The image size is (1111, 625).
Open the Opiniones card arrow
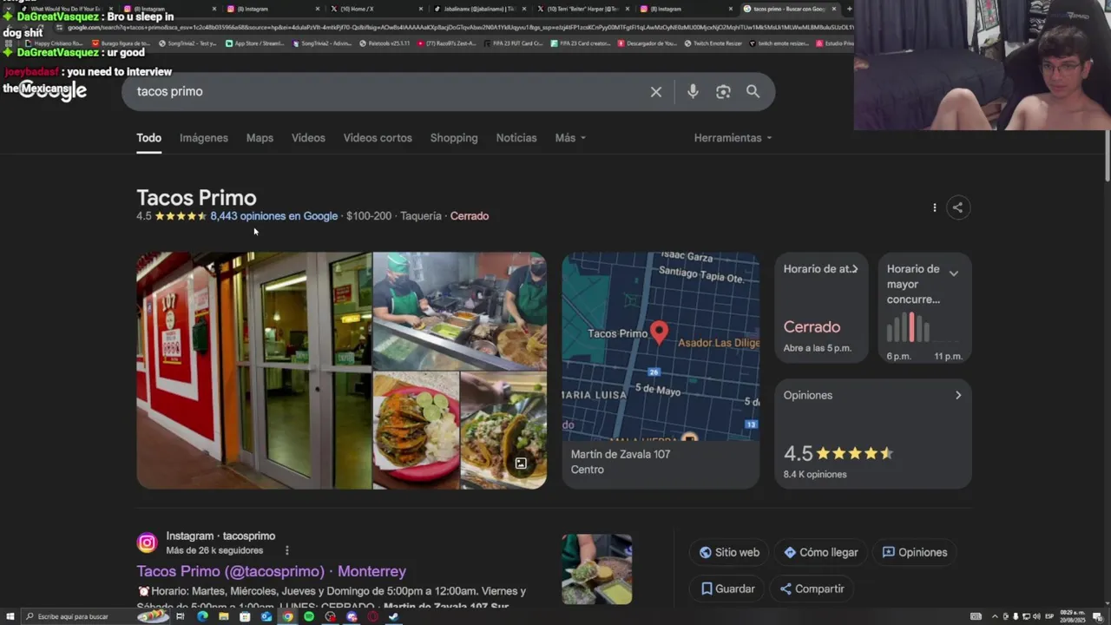coord(958,396)
